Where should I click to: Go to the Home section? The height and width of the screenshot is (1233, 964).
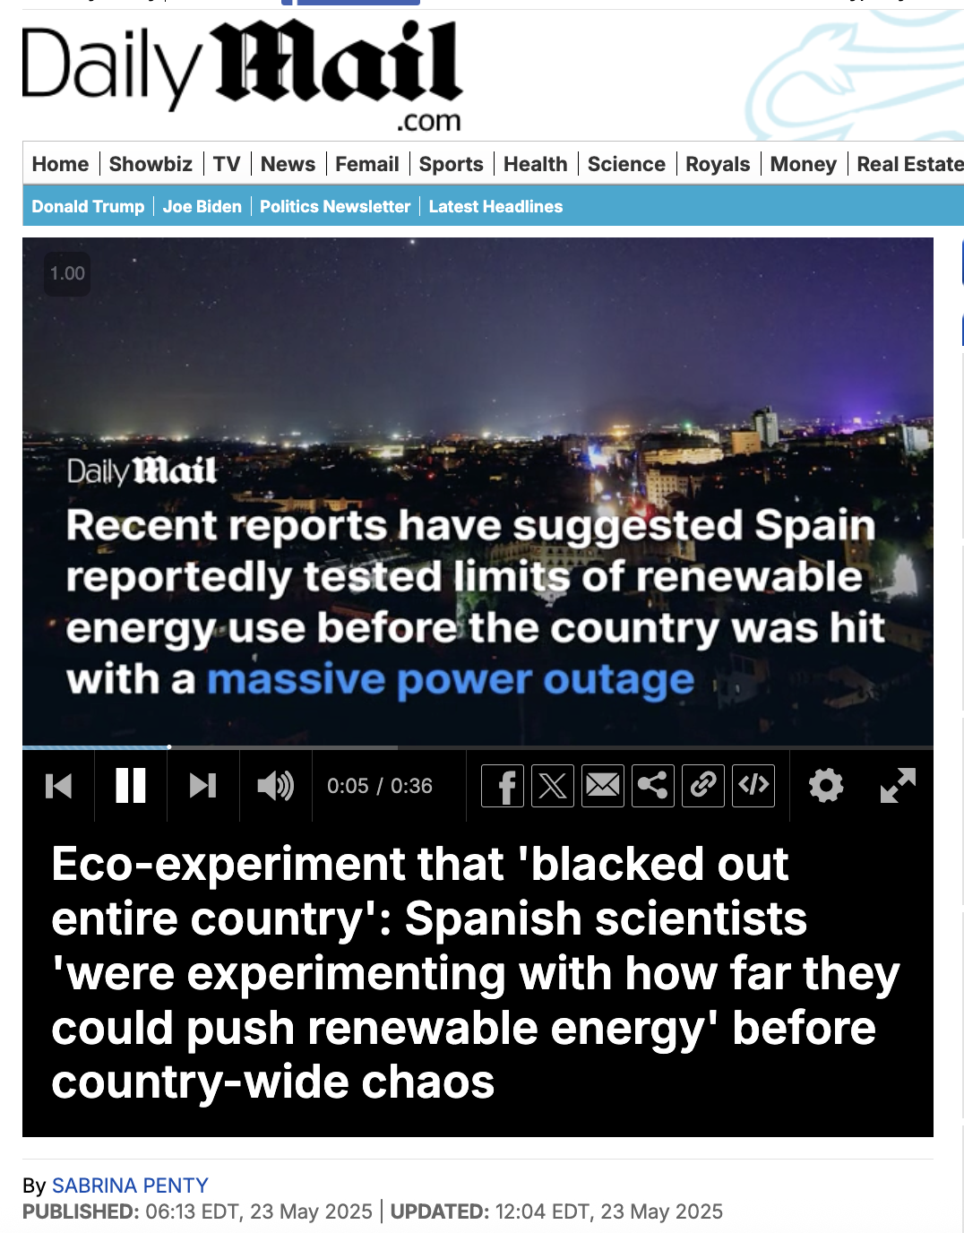pos(60,164)
